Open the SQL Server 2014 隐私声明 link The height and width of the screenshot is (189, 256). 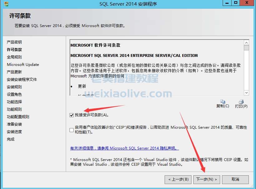(x=124, y=148)
